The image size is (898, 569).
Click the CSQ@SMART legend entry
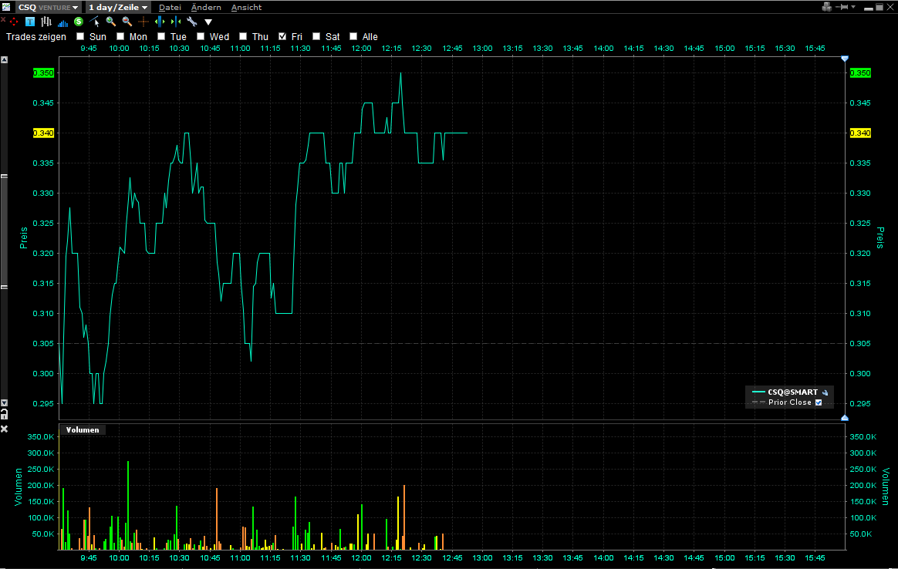click(x=789, y=392)
